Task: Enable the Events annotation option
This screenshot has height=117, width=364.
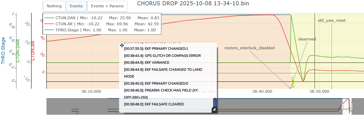Action: coord(76,6)
